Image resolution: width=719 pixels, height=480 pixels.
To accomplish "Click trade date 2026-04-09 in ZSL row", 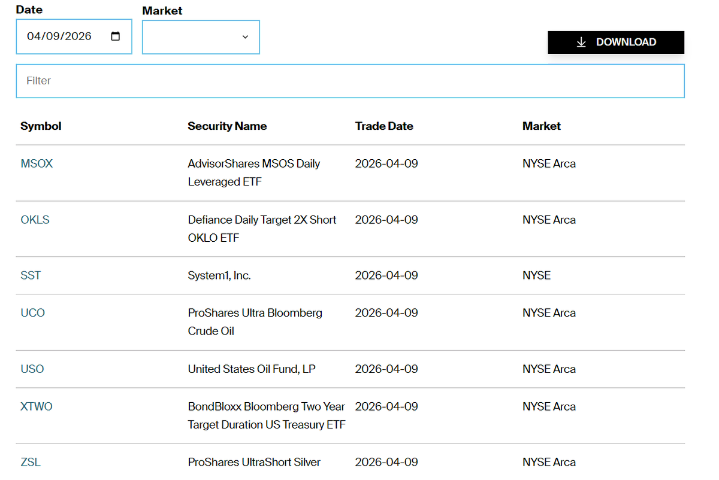I will click(386, 462).
